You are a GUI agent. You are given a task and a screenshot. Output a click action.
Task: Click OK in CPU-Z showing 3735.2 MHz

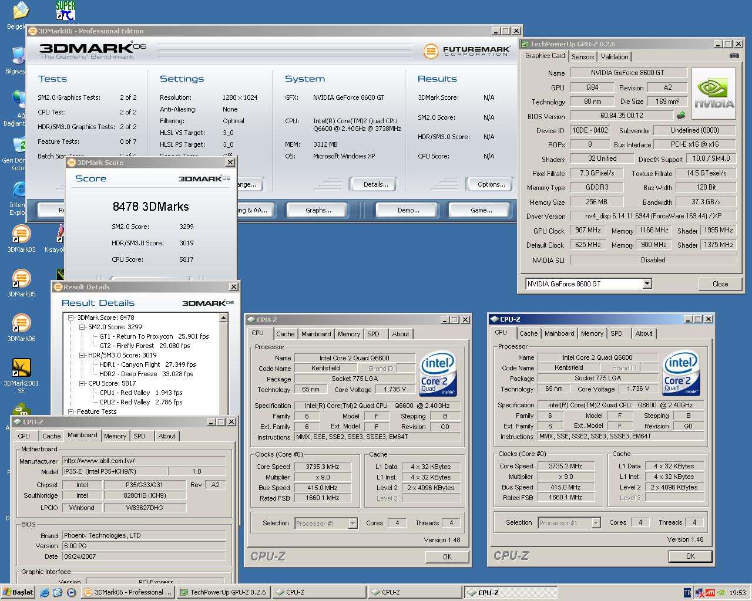point(690,556)
